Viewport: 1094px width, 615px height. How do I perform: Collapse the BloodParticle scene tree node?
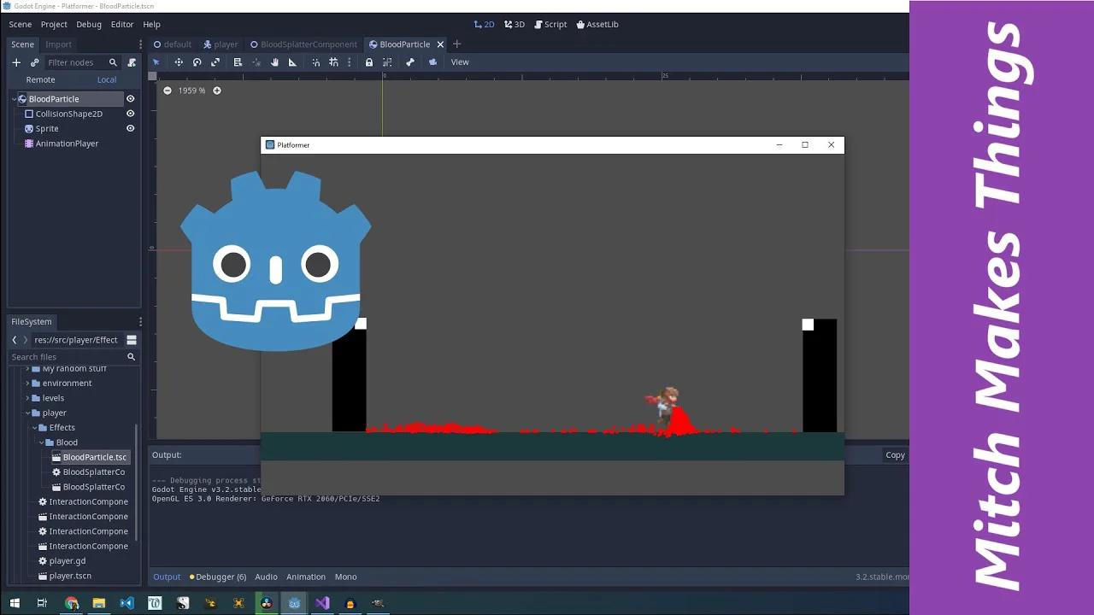click(15, 98)
